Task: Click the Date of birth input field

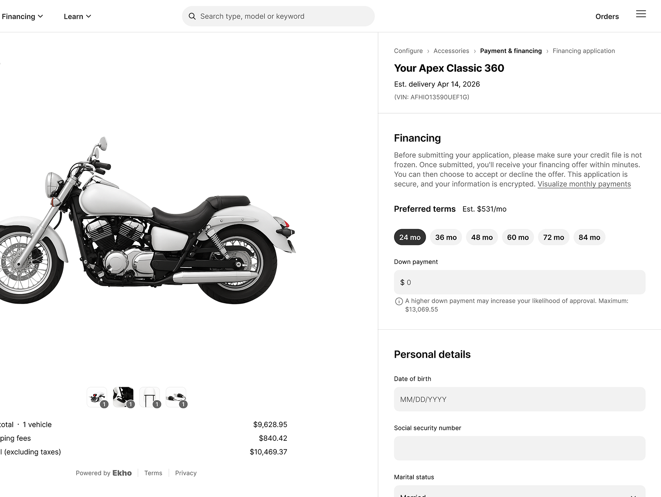Action: [519, 399]
